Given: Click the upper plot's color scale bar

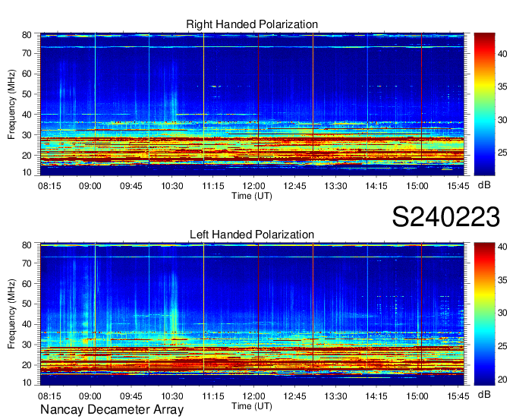Looking at the screenshot, I should pos(484,104).
